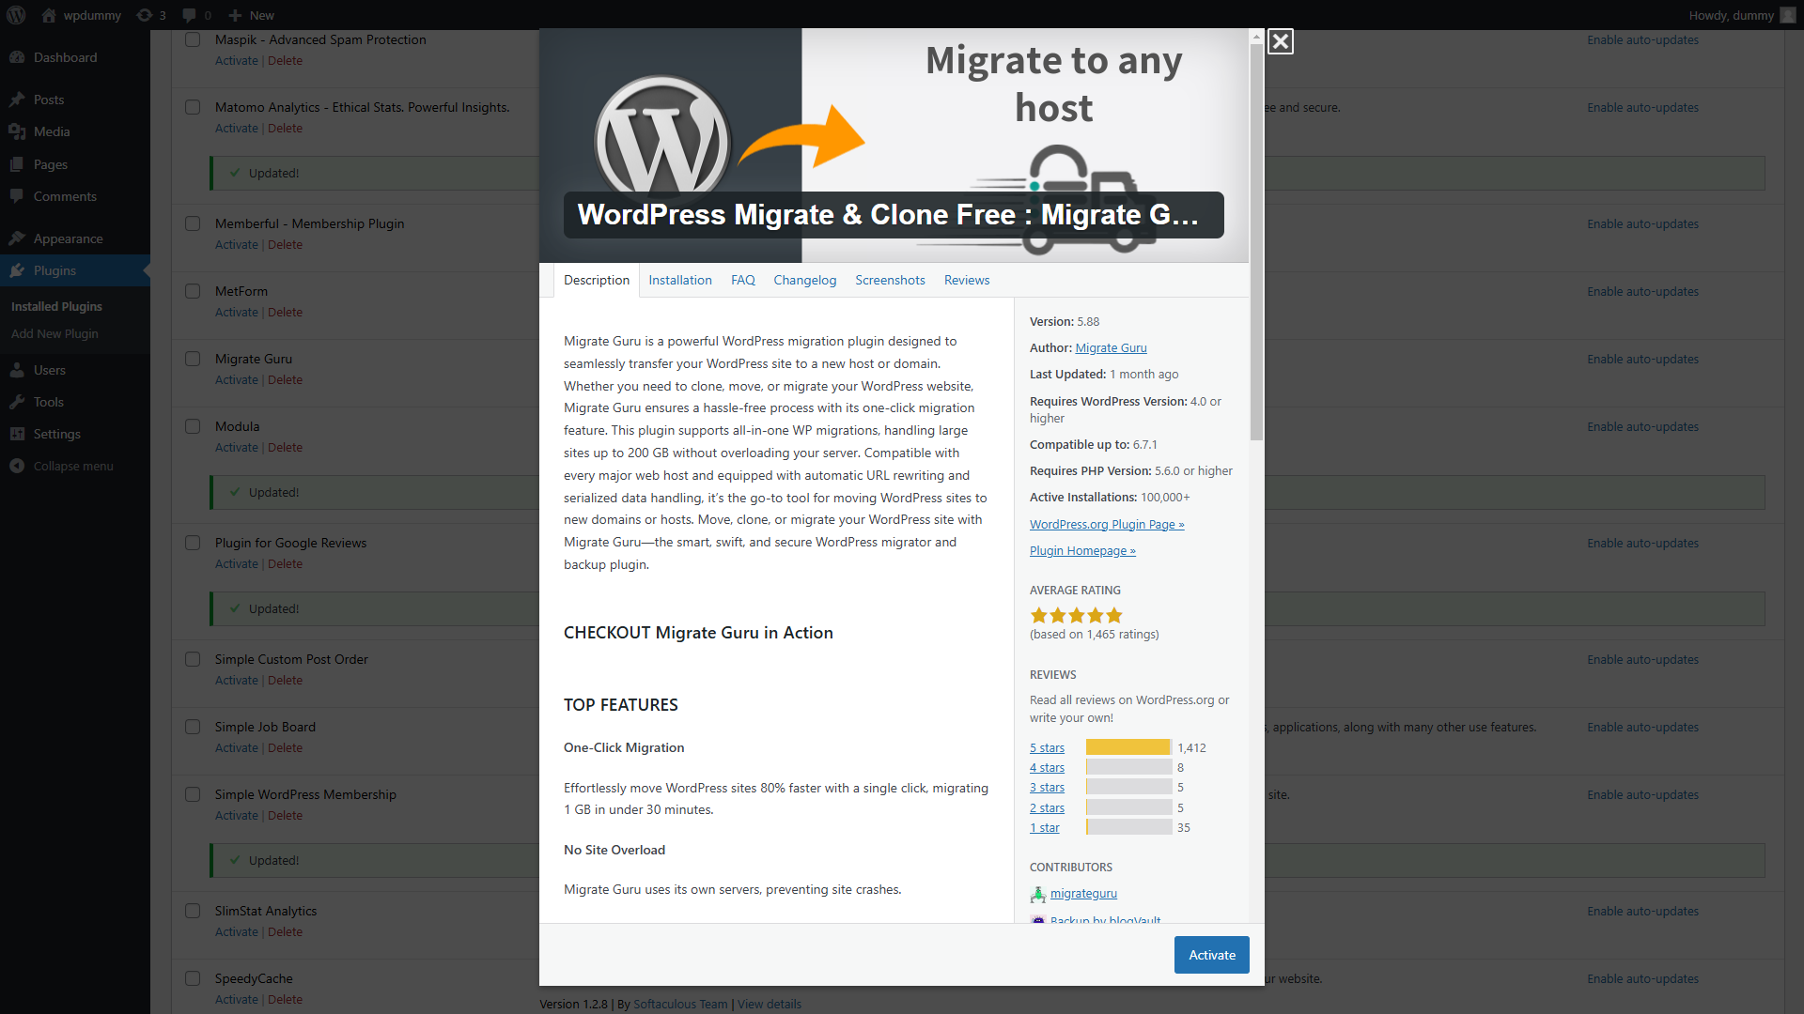Click the migrateguru contributor avatar

(x=1037, y=894)
